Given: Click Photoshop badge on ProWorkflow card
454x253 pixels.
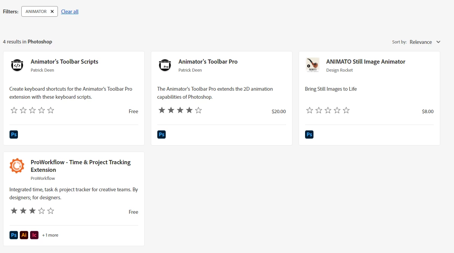Looking at the screenshot, I should (x=14, y=235).
